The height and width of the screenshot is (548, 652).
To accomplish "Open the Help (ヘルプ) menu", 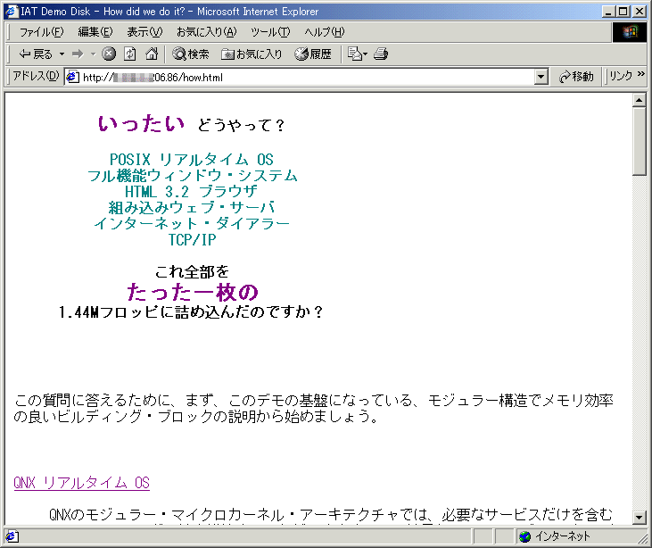I will coord(325,32).
